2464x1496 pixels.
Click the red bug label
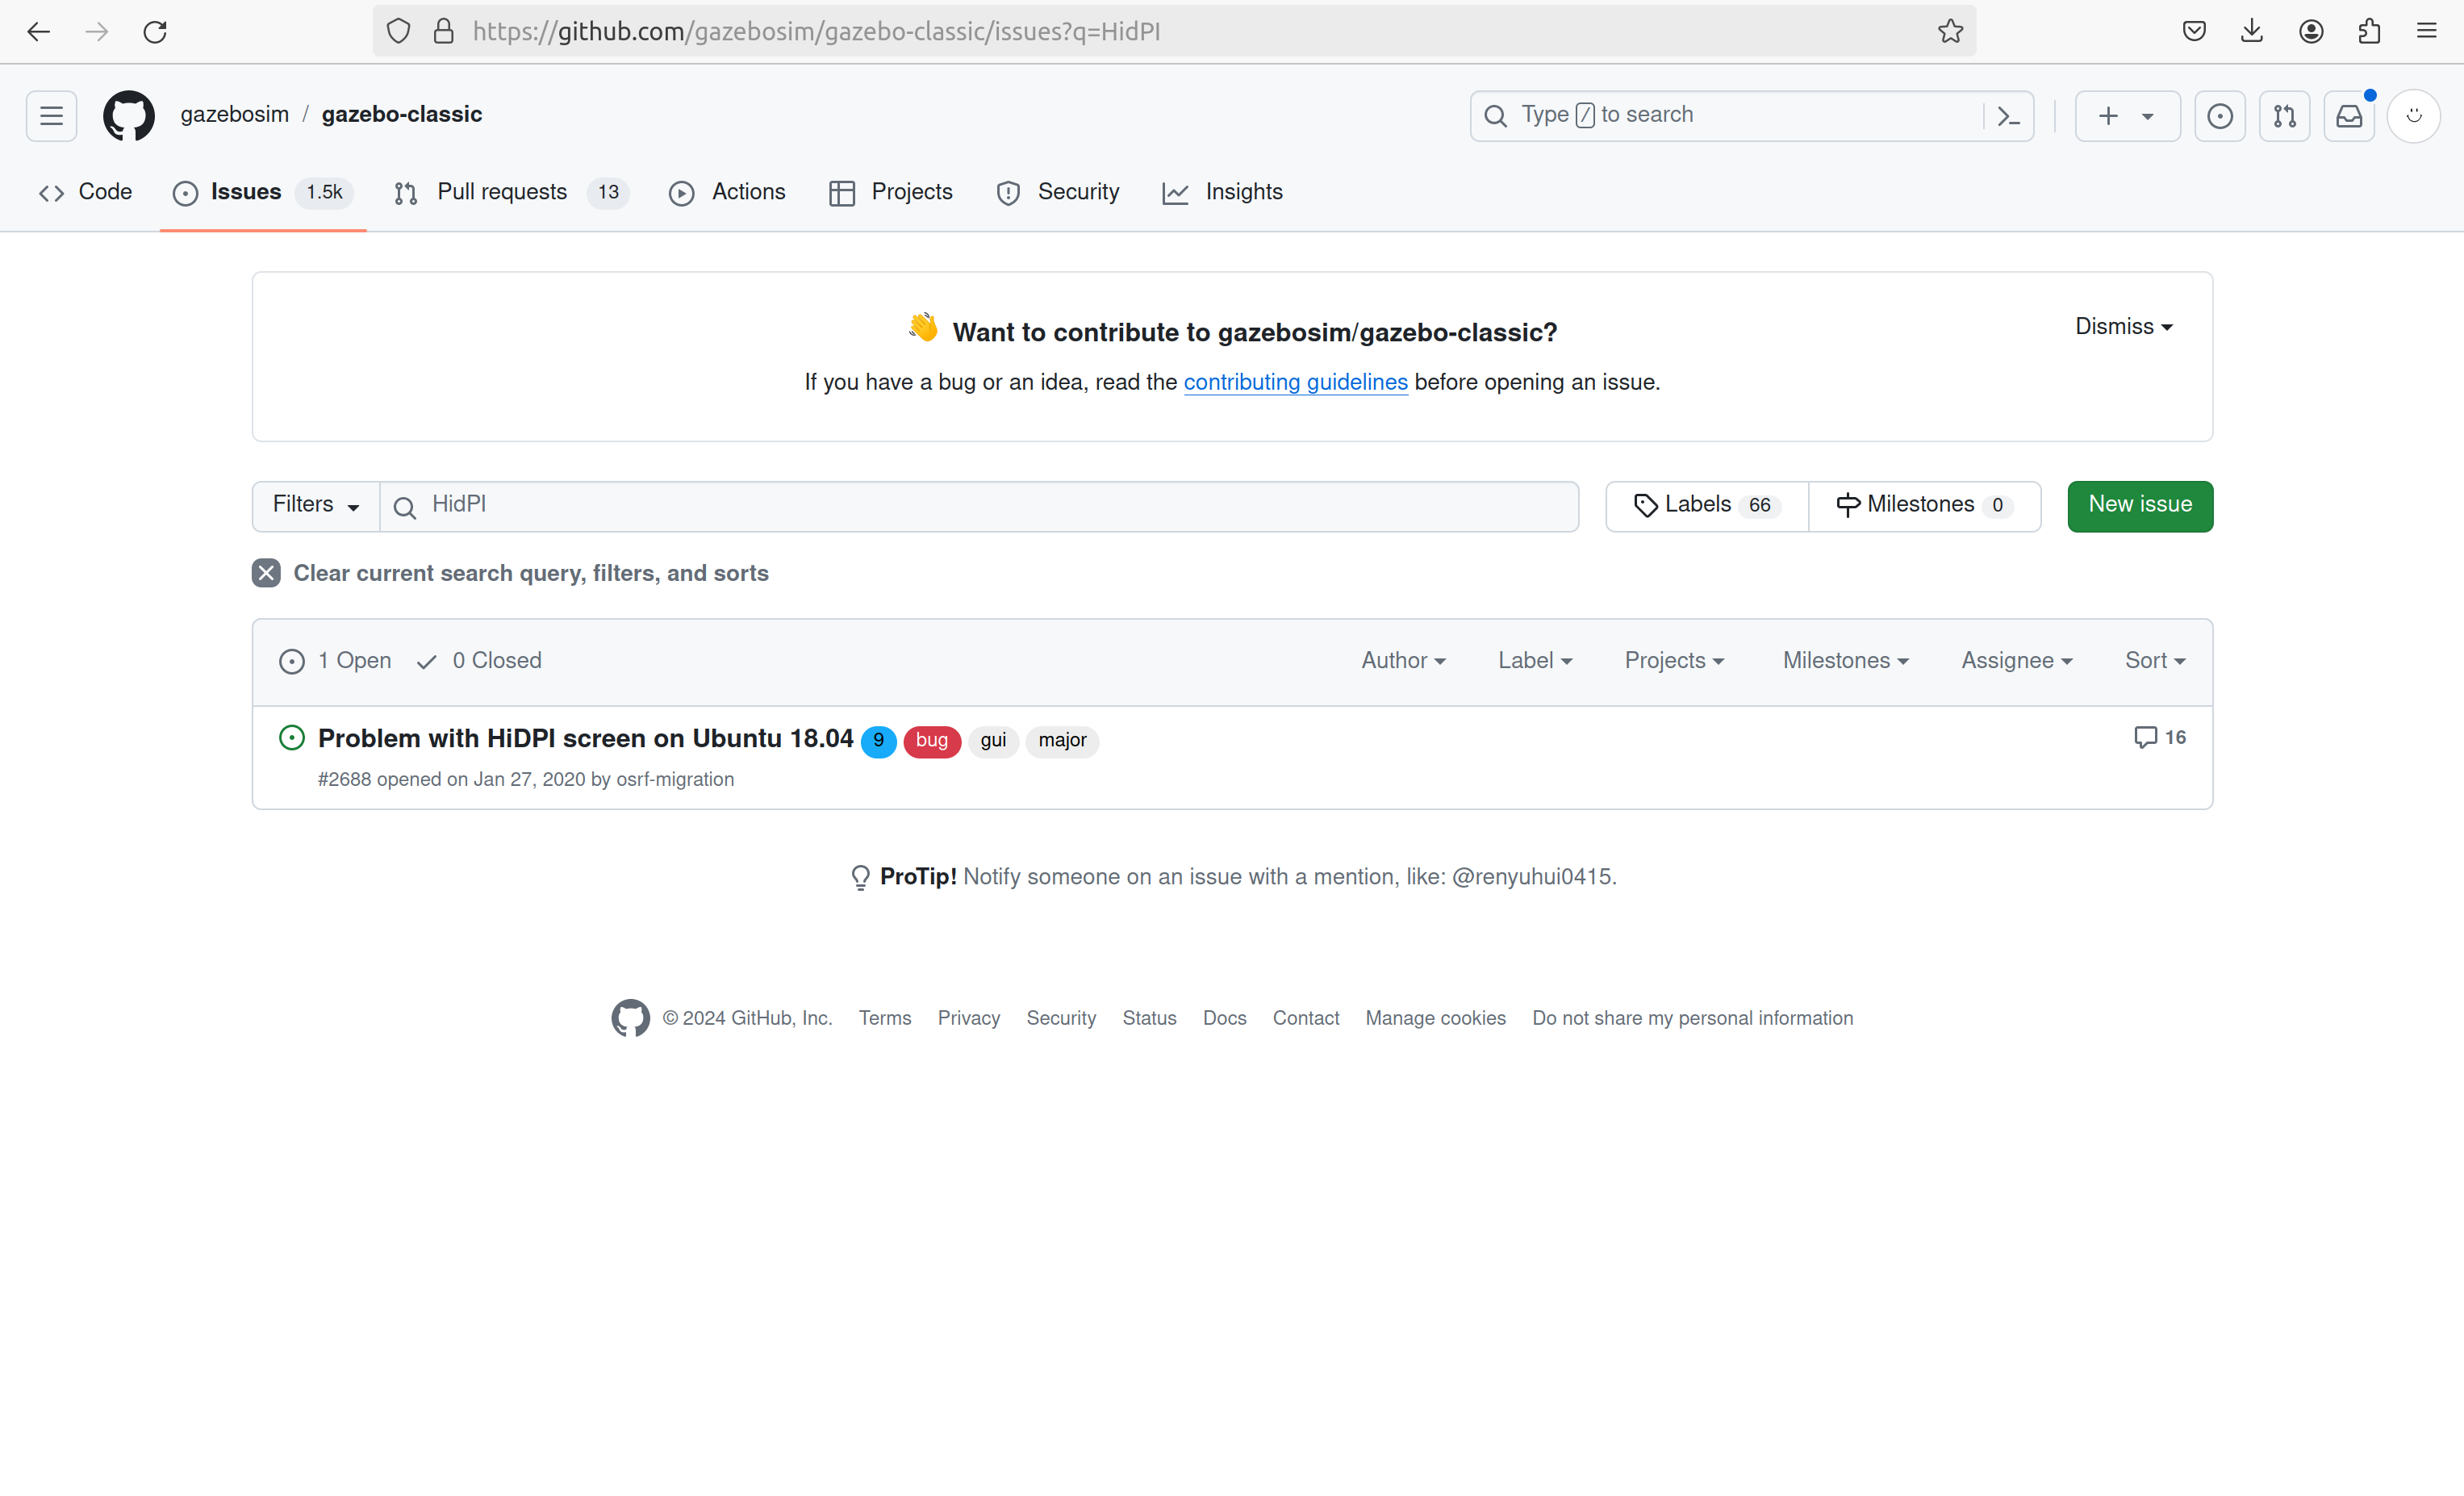click(931, 740)
